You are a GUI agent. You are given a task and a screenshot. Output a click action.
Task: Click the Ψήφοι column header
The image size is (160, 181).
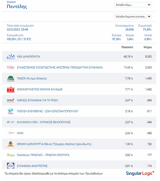pyautogui.click(x=147, y=47)
